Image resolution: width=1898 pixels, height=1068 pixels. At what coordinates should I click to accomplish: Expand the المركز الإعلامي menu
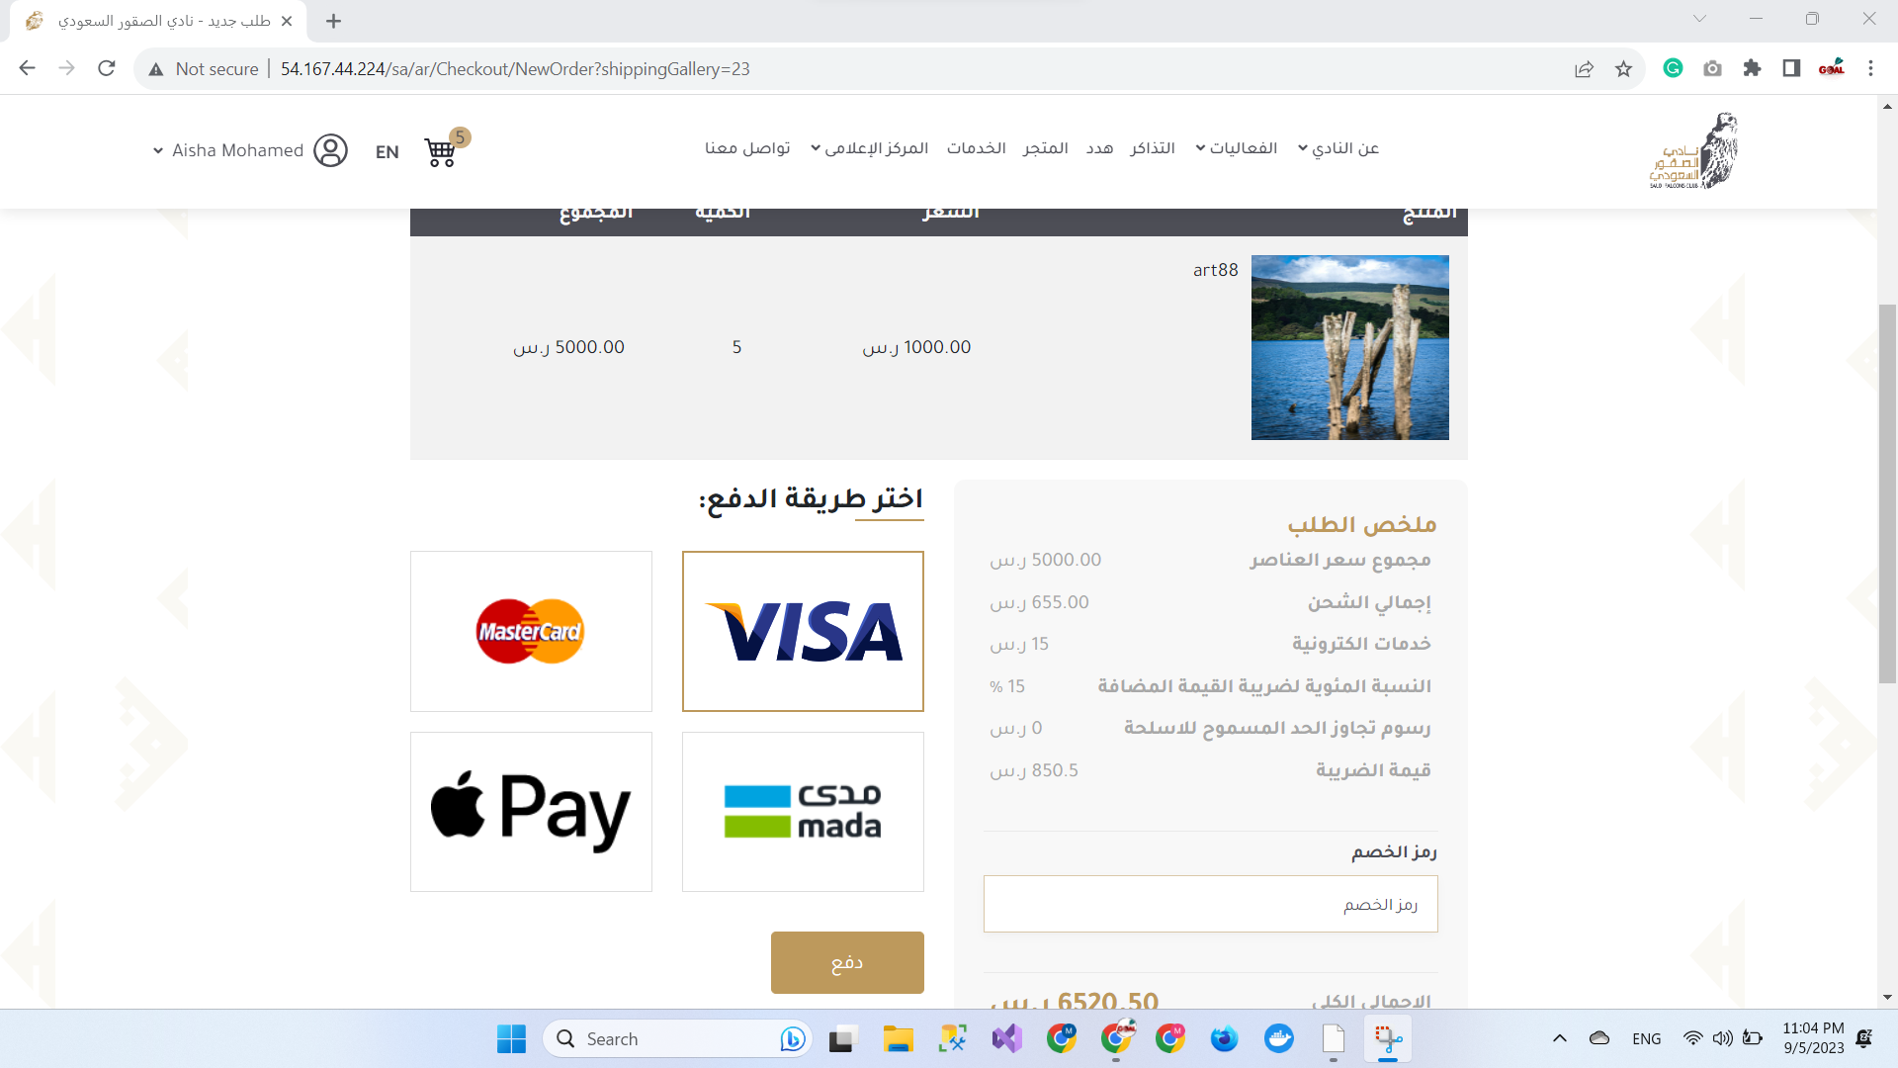tap(869, 148)
